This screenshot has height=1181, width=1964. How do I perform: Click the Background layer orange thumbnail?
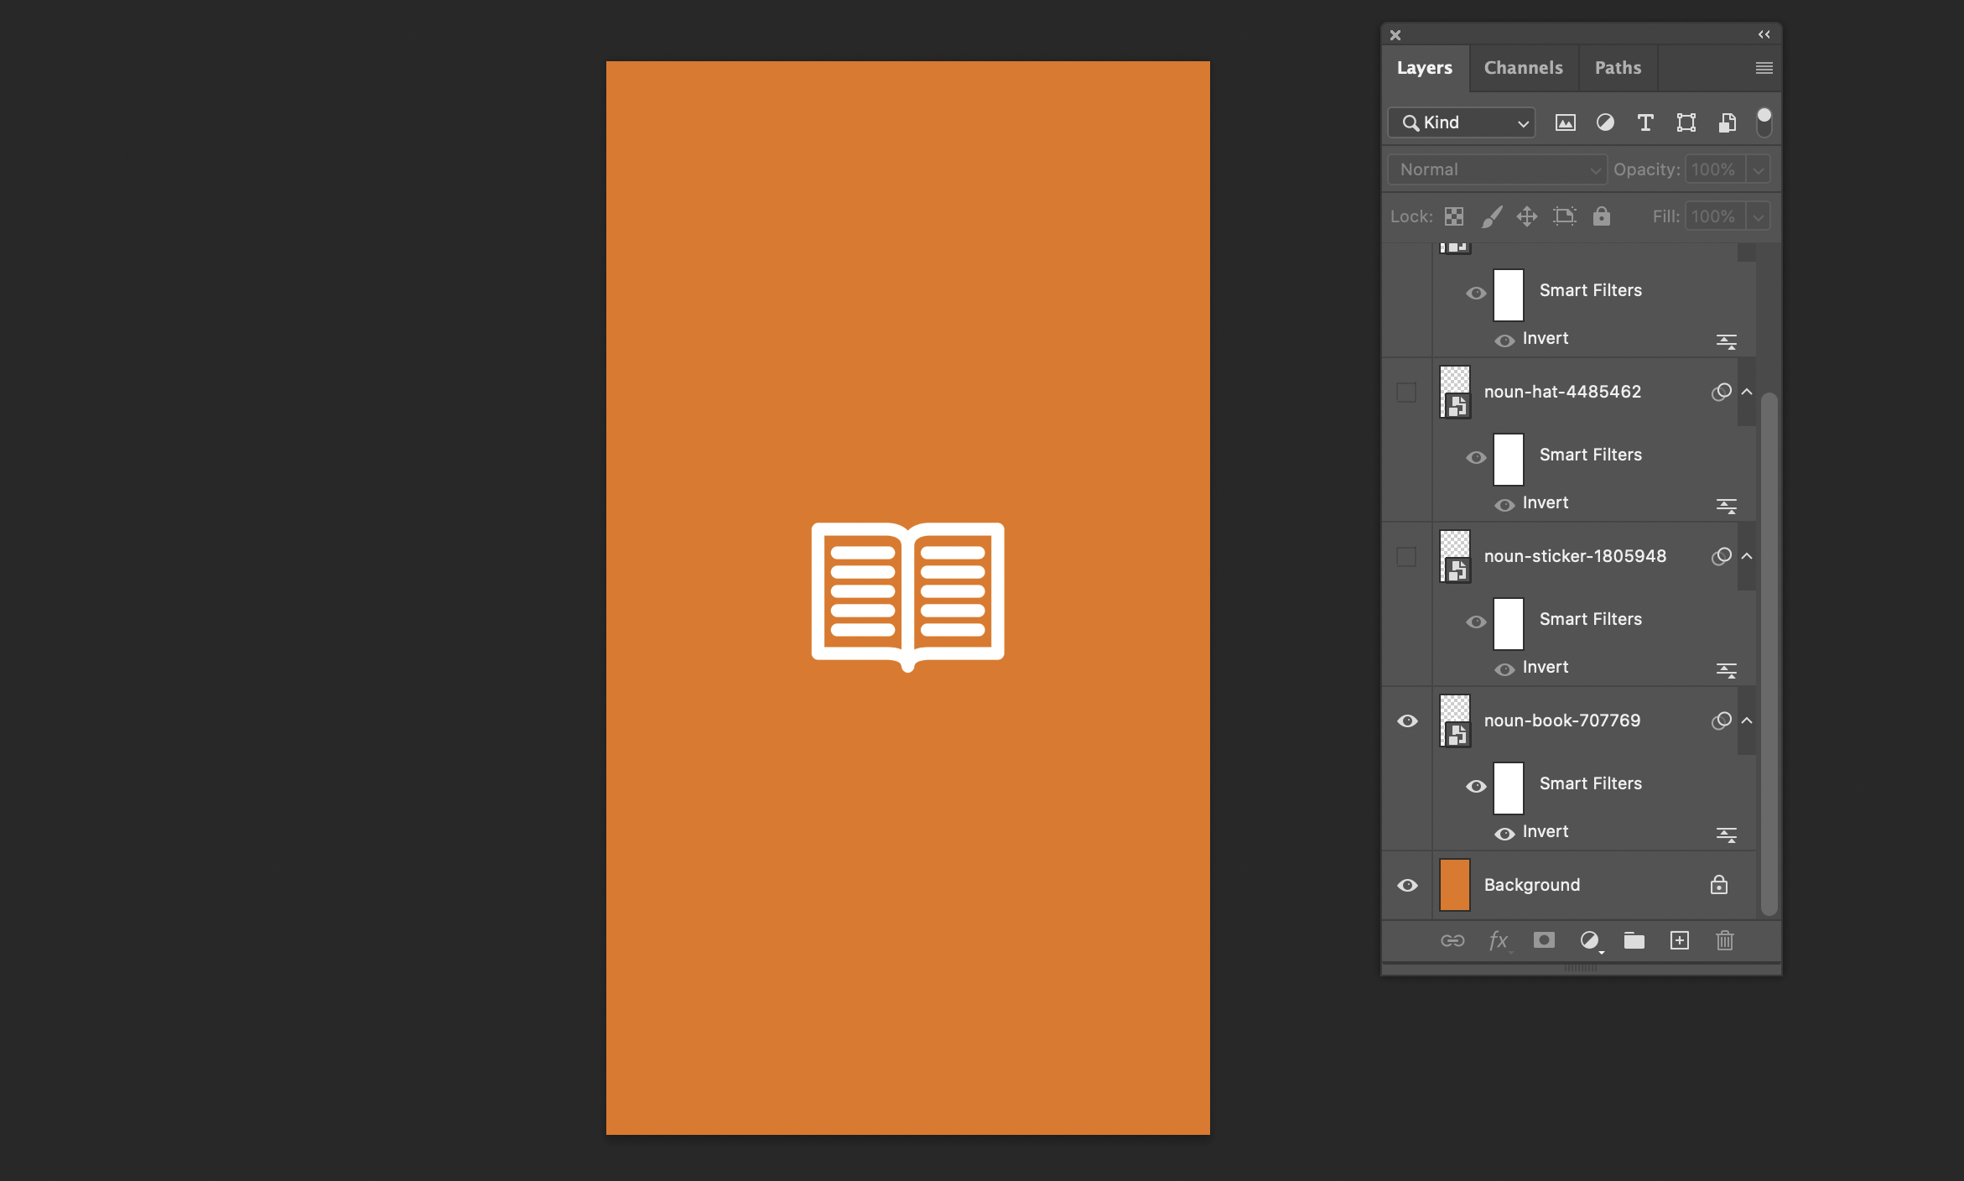pyautogui.click(x=1455, y=885)
